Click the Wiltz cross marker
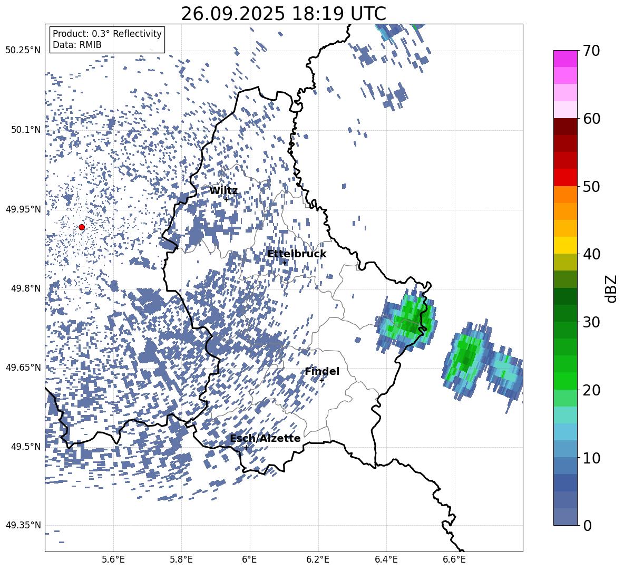 click(x=227, y=199)
